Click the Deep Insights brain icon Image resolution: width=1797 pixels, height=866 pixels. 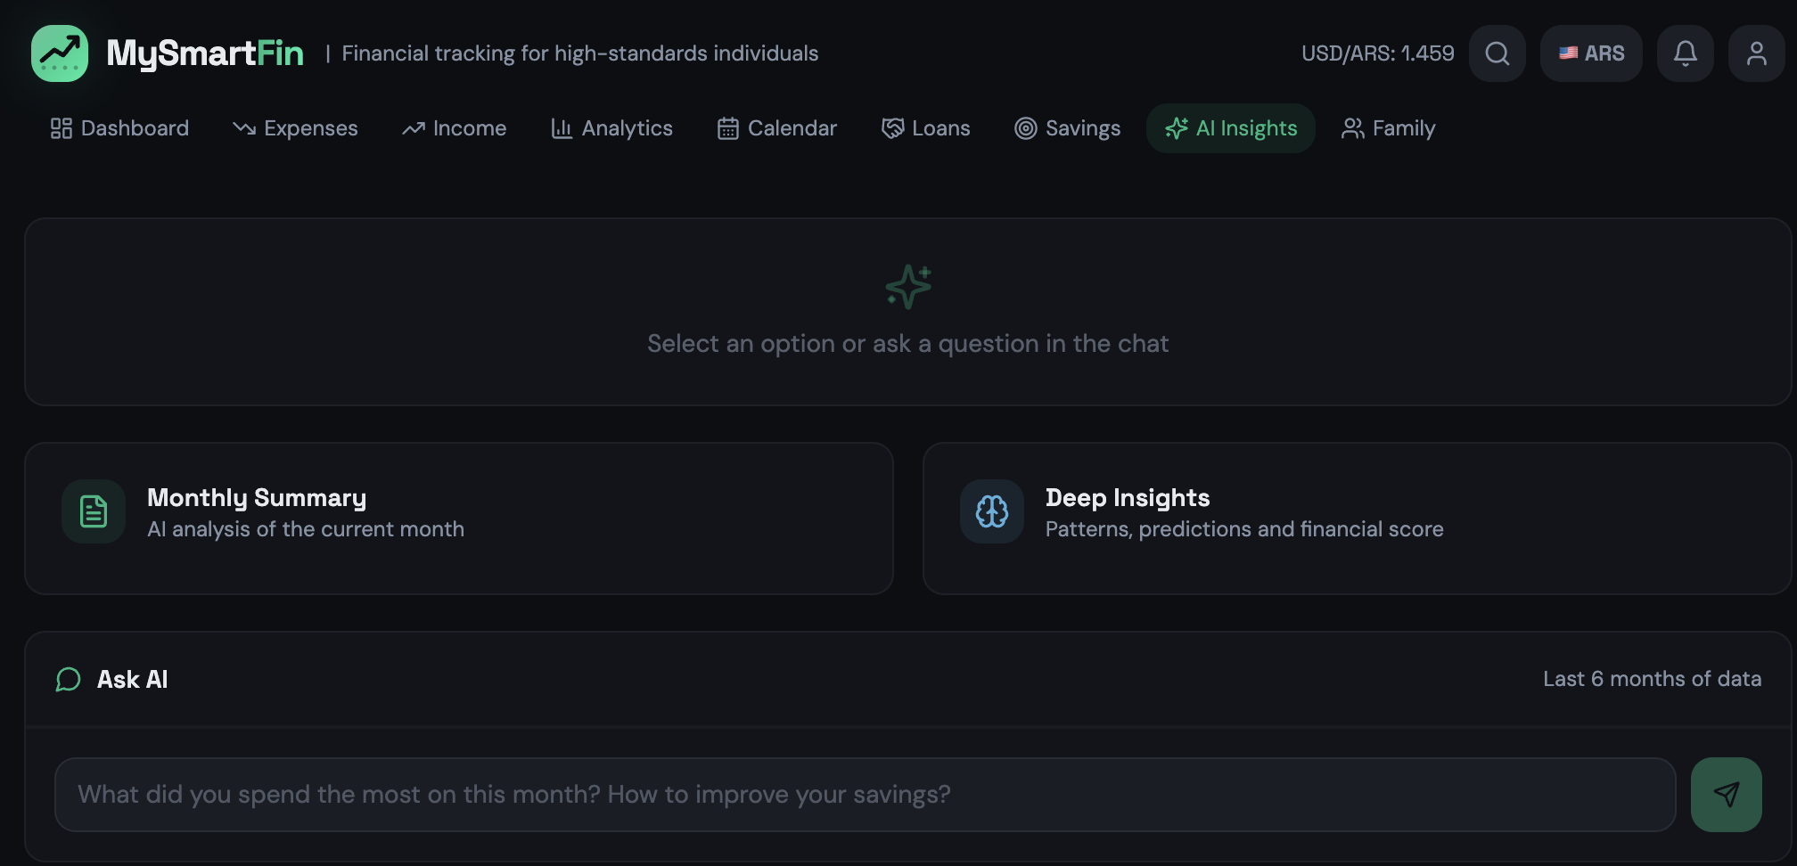coord(991,511)
